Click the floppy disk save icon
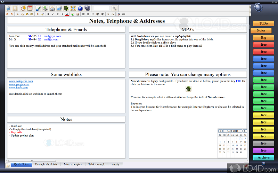 (x=15, y=8)
